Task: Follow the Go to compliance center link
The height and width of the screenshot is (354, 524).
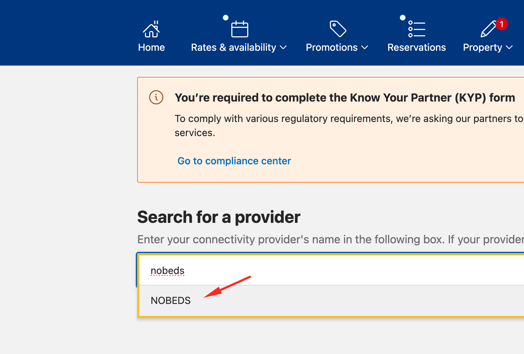Action: (x=234, y=161)
